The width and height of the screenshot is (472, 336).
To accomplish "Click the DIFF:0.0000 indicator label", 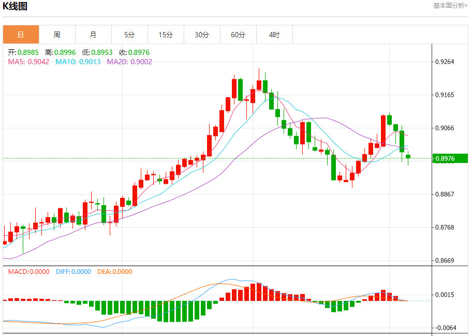I will pos(73,272).
